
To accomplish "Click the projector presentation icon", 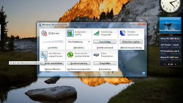I will (x=96, y=55).
